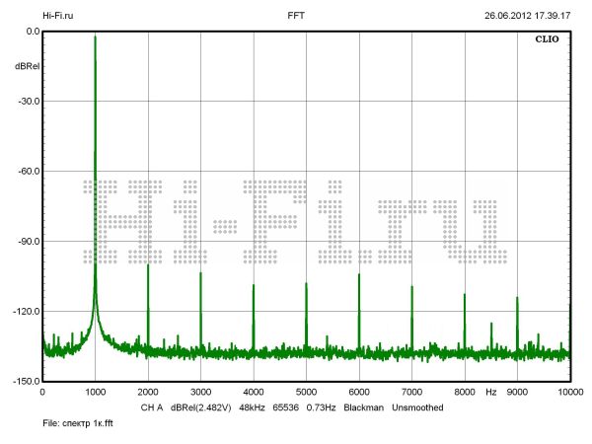Click the -60.0 y-axis tick label
Screen dimensions: 592x444
coord(27,172)
